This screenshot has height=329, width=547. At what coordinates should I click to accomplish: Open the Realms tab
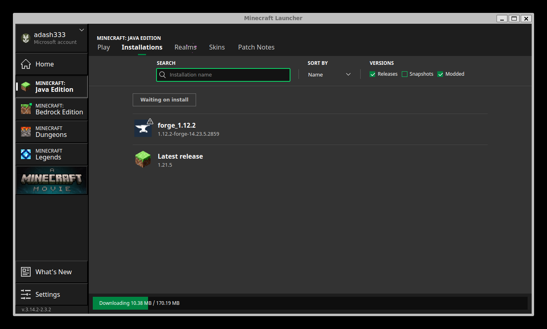click(186, 47)
